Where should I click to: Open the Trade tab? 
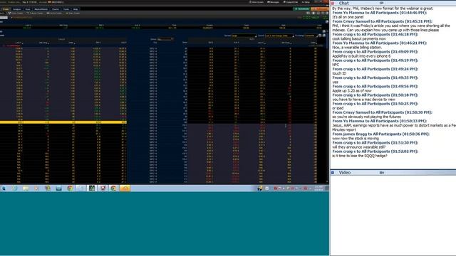6,9
